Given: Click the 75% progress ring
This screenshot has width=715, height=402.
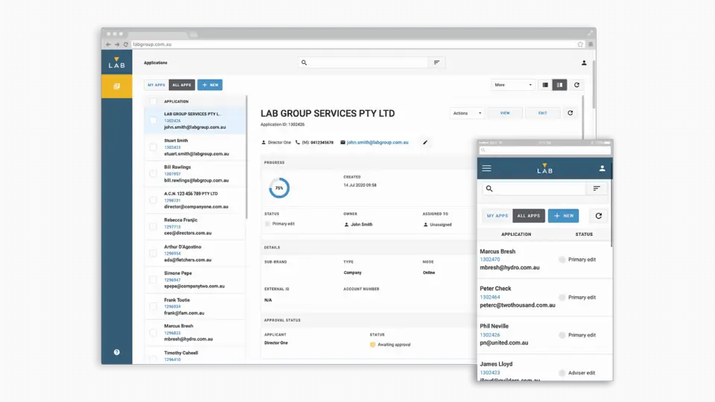Looking at the screenshot, I should (x=279, y=188).
